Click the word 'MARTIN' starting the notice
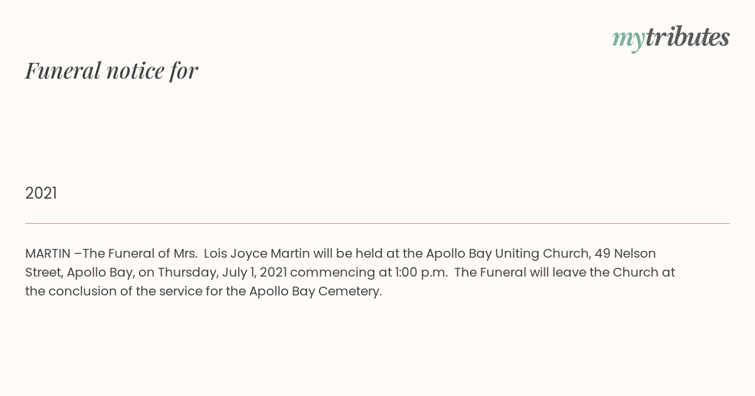The height and width of the screenshot is (396, 755). coord(48,253)
